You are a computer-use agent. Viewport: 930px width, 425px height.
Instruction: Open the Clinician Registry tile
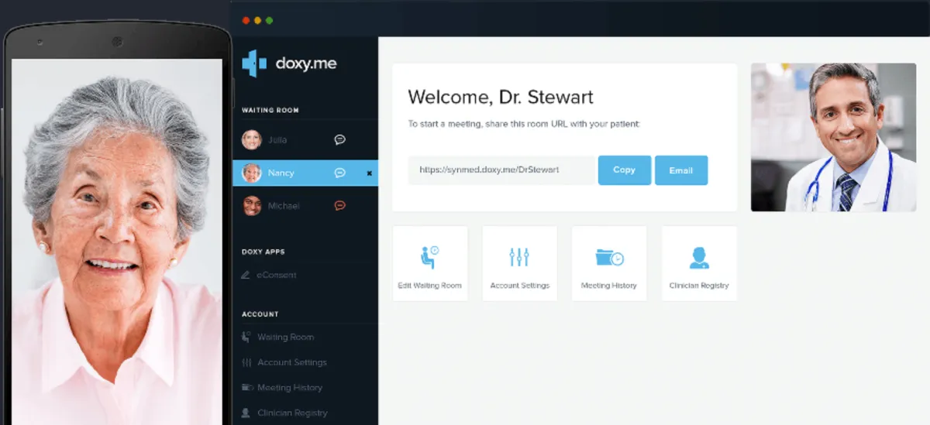(699, 263)
